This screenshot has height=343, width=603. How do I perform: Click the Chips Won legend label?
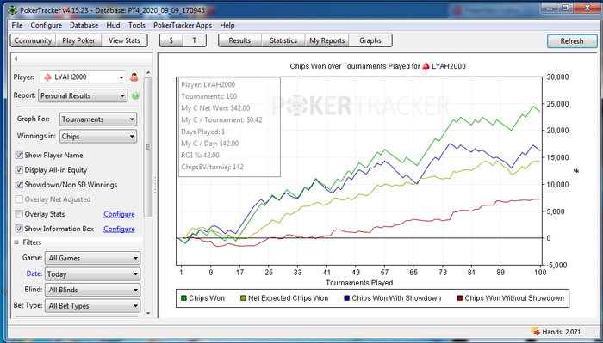coord(207,298)
